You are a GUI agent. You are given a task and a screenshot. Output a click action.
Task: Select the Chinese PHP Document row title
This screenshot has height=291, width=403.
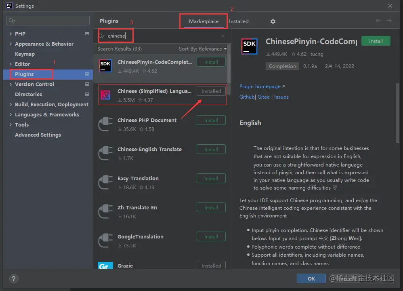[x=147, y=120]
